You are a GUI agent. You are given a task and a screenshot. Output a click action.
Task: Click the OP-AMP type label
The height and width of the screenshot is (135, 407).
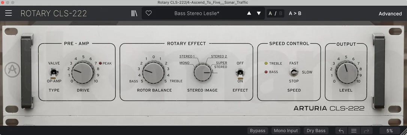coord(54,81)
